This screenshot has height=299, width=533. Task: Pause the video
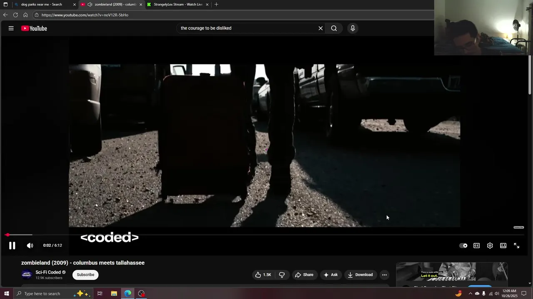click(x=12, y=245)
